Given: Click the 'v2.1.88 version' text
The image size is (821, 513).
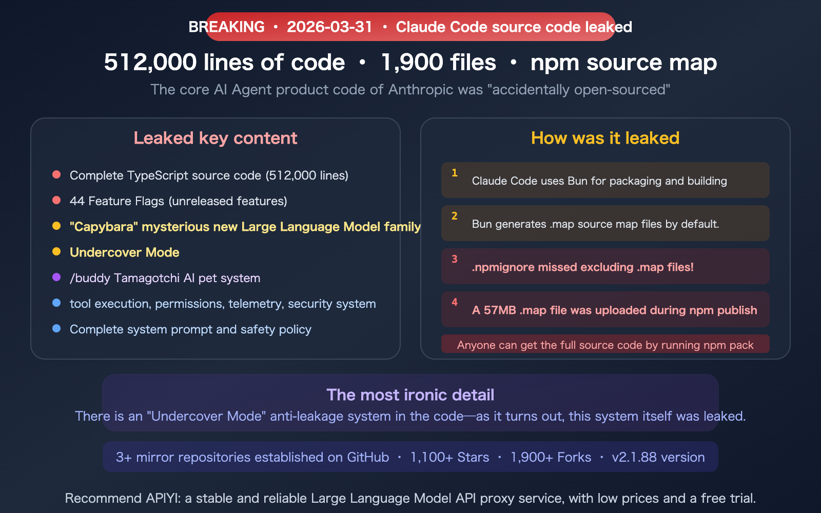Looking at the screenshot, I should click(658, 457).
